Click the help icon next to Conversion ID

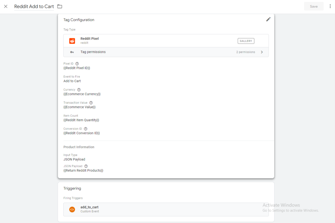click(86, 129)
